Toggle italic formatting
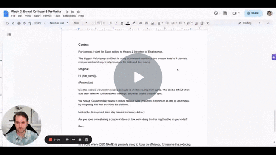276x155 pixels. tap(116, 23)
